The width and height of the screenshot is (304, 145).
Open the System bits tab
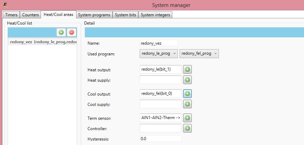(x=125, y=15)
